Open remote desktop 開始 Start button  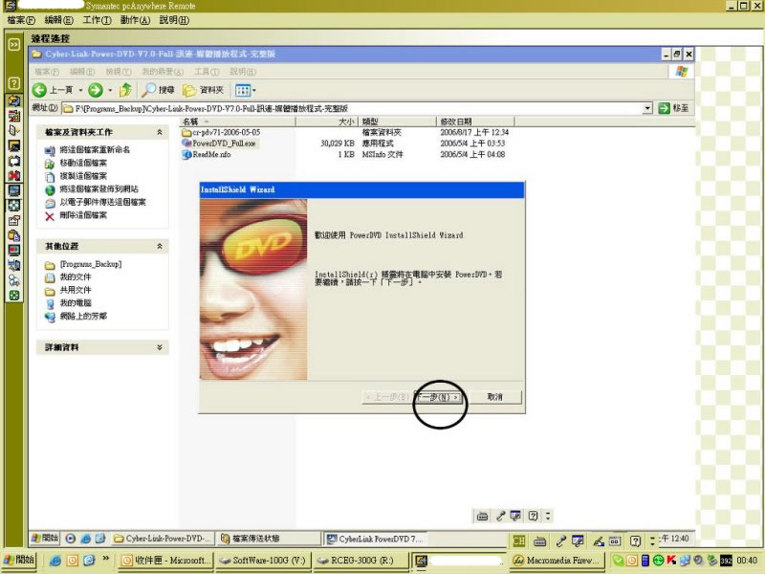pyautogui.click(x=45, y=539)
